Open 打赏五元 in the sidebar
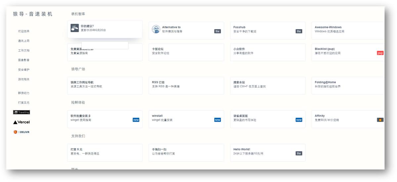397x182 pixels. coord(24,103)
